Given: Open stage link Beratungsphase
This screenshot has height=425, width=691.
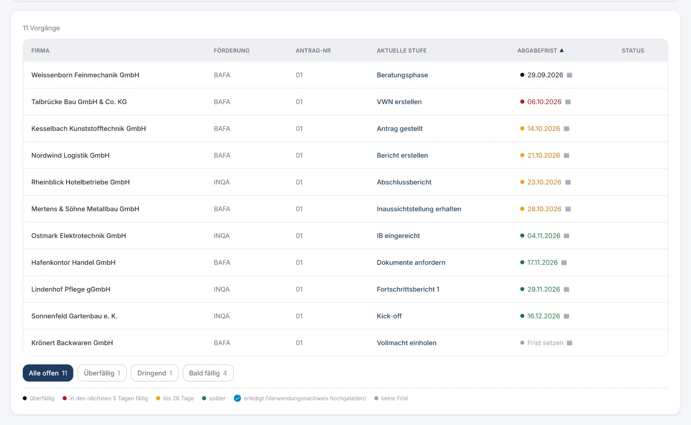Looking at the screenshot, I should (x=402, y=75).
